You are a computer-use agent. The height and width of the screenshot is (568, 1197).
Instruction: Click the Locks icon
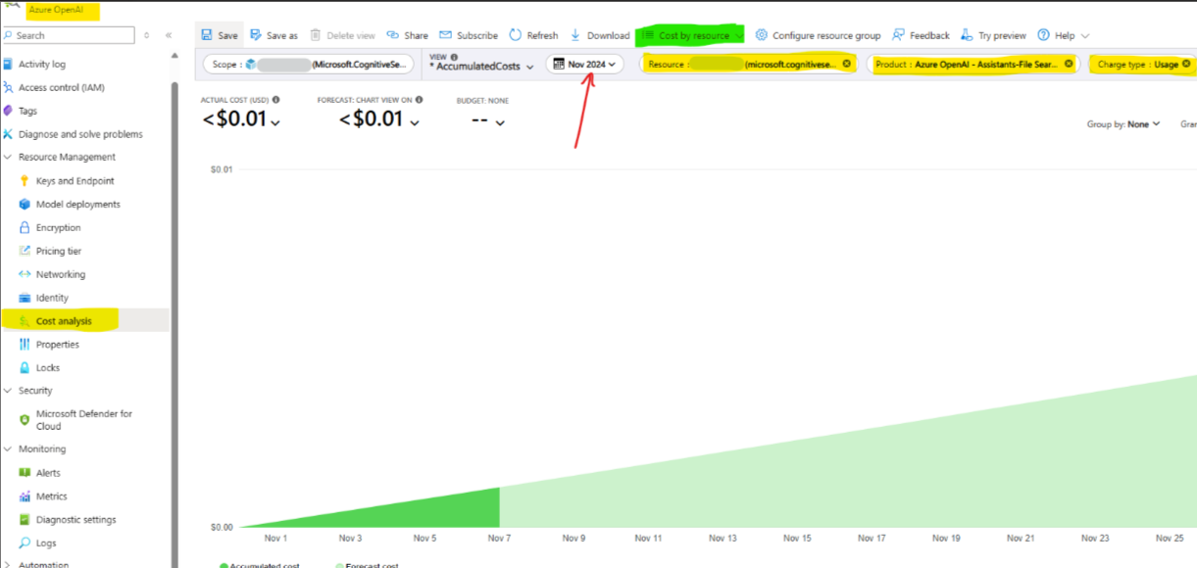point(25,368)
